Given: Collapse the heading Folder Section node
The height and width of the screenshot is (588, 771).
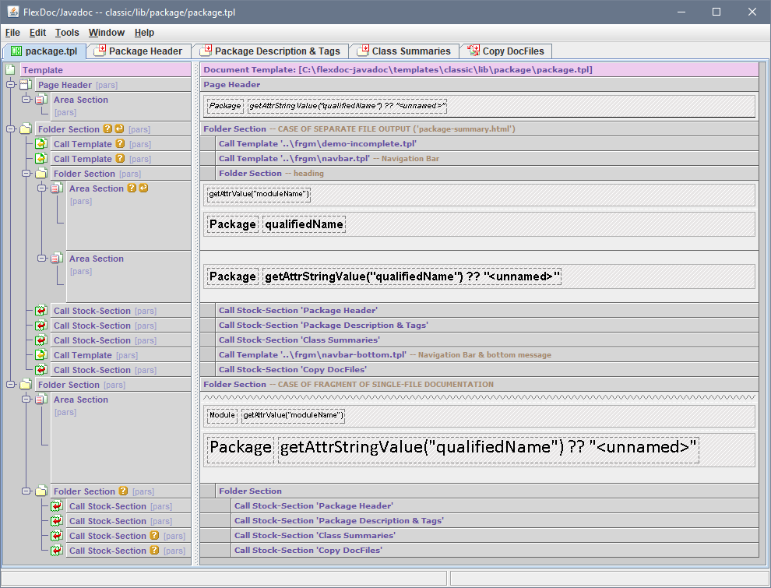Looking at the screenshot, I should [x=26, y=174].
